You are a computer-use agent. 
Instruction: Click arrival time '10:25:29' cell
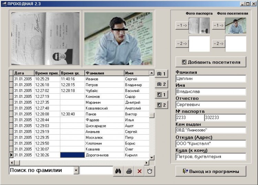coord(47,79)
